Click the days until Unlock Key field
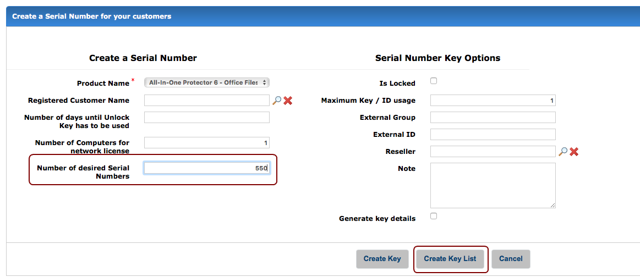 206,118
